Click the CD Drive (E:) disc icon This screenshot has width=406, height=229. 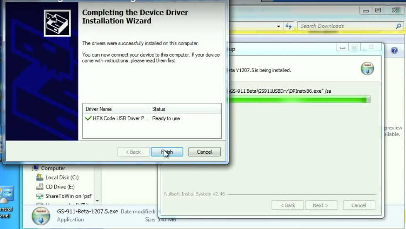(39, 186)
